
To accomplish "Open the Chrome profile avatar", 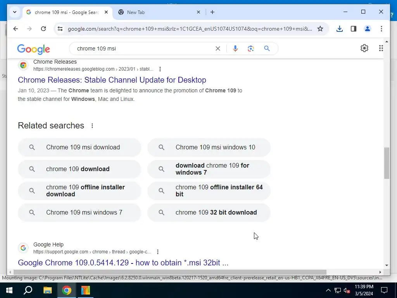I will click(x=368, y=29).
